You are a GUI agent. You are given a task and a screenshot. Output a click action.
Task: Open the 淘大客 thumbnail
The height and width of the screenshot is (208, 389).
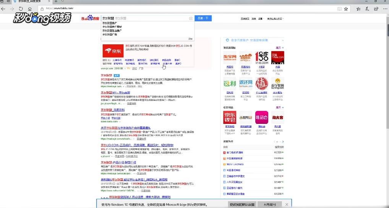click(x=277, y=117)
